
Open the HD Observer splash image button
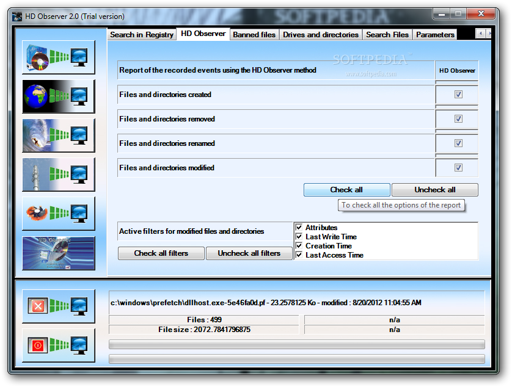pos(59,253)
